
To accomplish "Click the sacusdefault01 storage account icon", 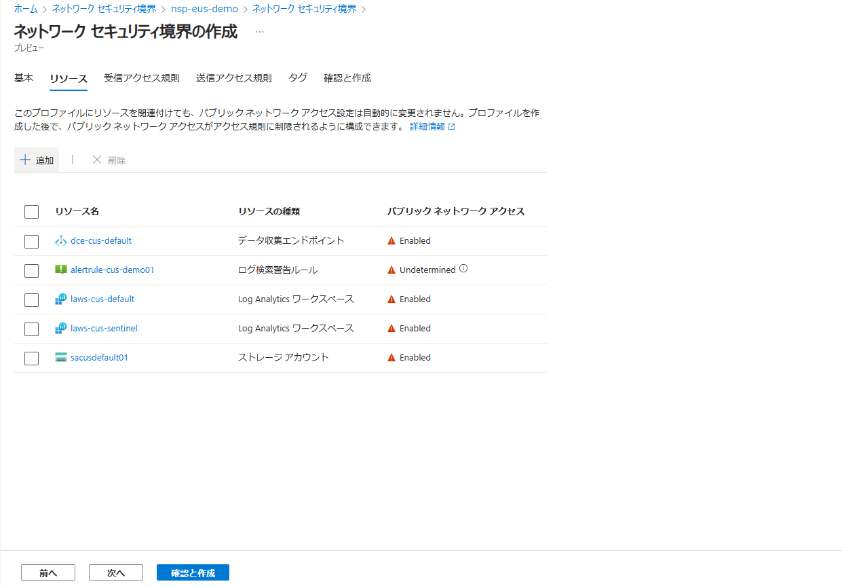I will [x=61, y=357].
